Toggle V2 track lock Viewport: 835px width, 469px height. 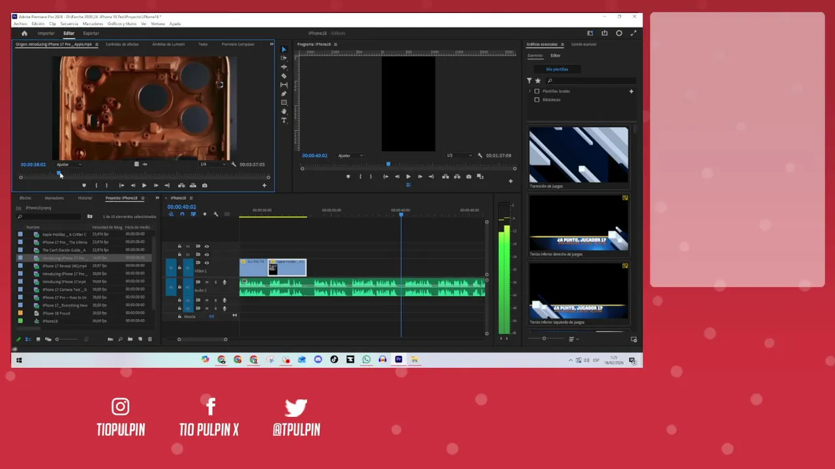(x=179, y=255)
